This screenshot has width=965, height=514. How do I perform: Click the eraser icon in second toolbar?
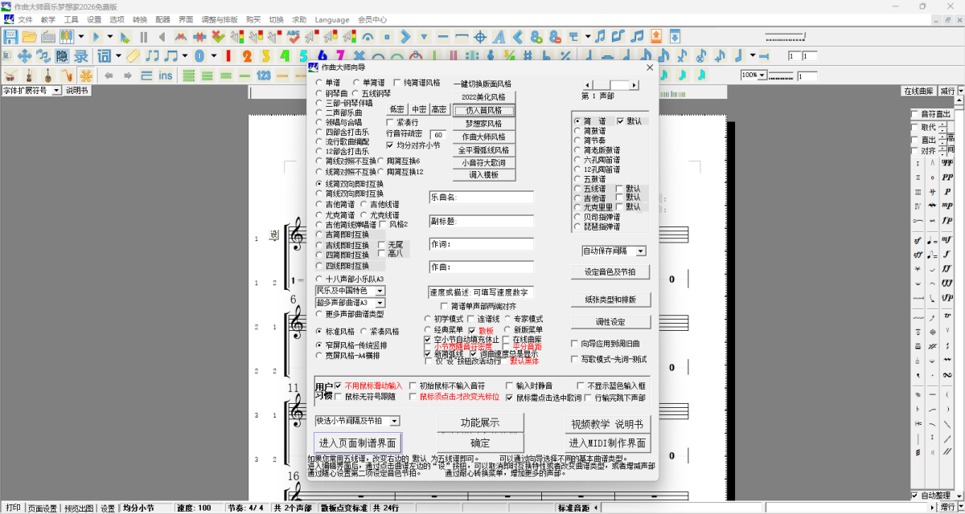pyautogui.click(x=133, y=56)
